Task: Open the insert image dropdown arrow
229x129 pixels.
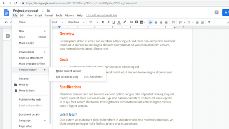Action: [x=145, y=22]
